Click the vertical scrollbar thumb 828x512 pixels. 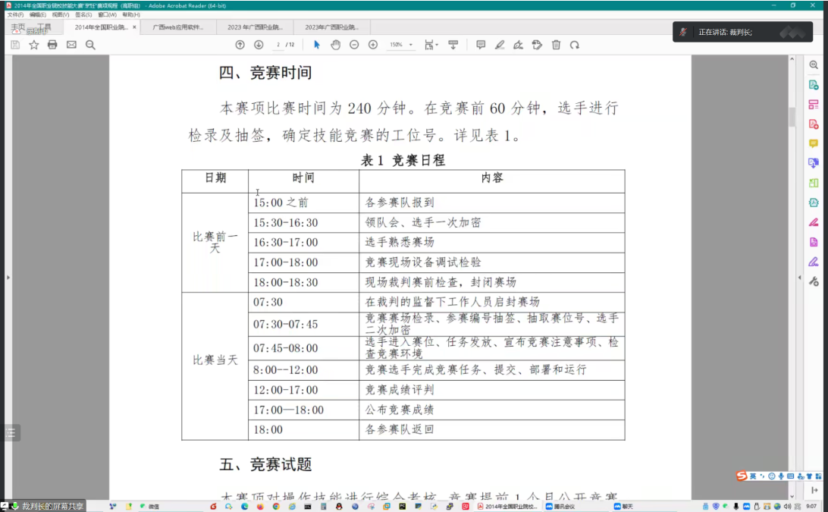pyautogui.click(x=792, y=117)
